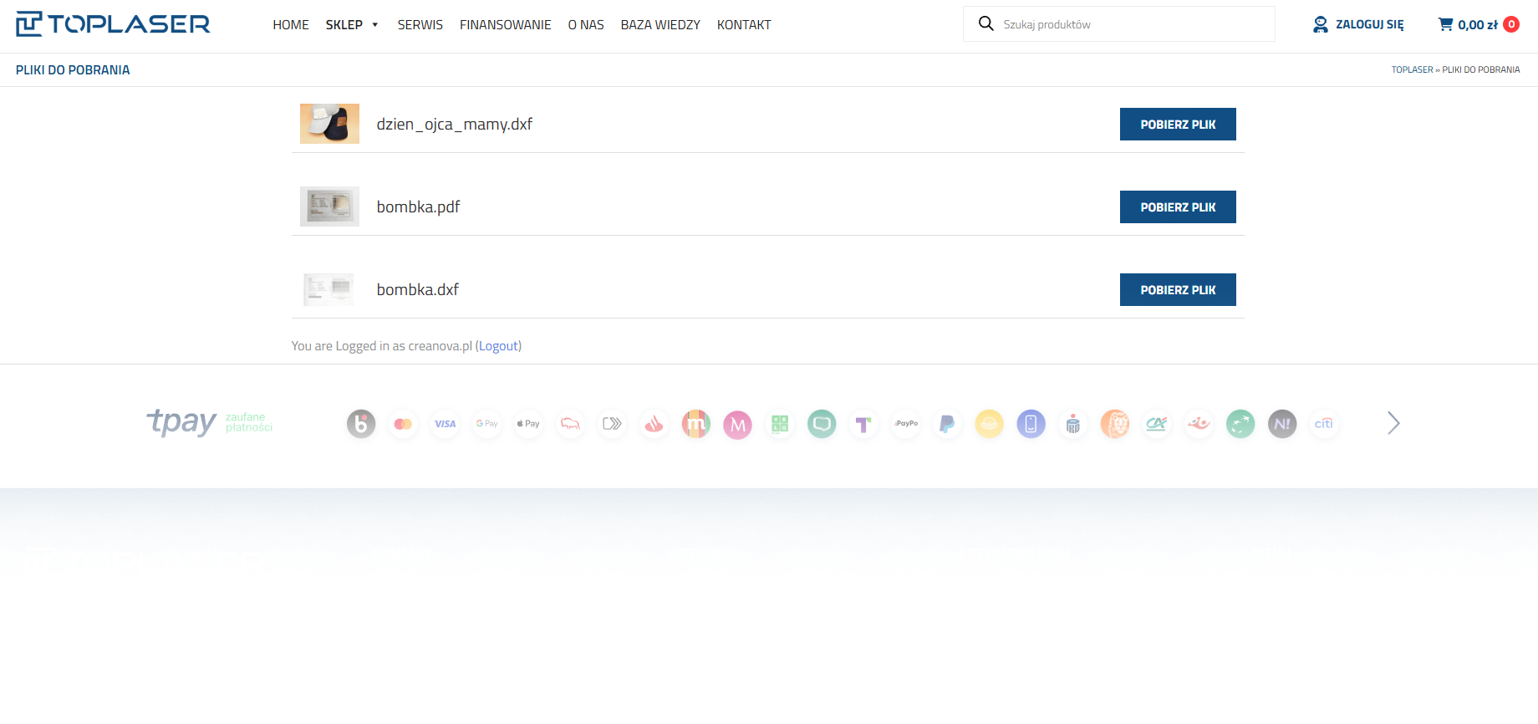Click the bombka.pdf file thumbnail

[x=329, y=206]
